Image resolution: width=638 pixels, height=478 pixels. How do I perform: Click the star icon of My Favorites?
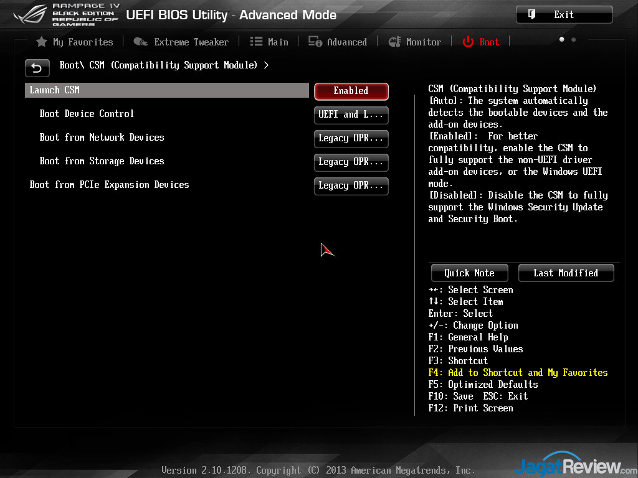click(x=42, y=42)
